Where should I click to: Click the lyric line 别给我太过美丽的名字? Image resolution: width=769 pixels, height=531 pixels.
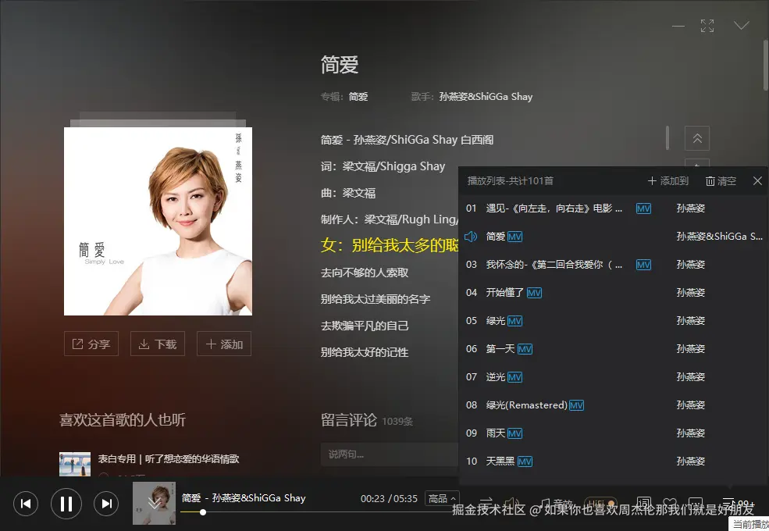pyautogui.click(x=376, y=299)
